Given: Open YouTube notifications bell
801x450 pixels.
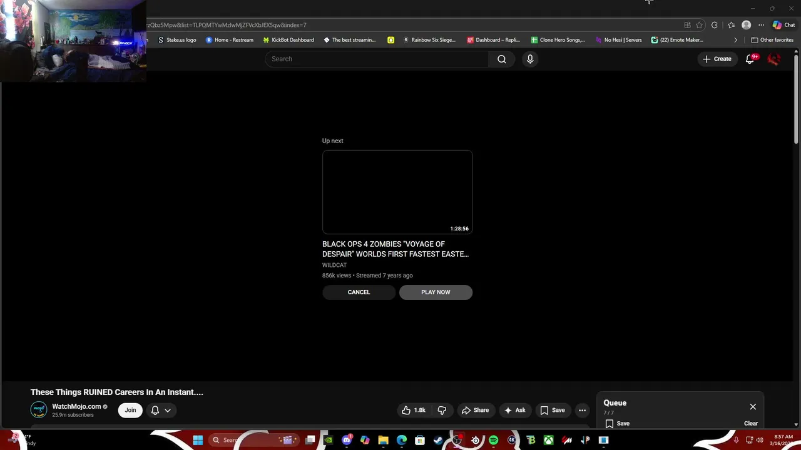Looking at the screenshot, I should tap(750, 59).
